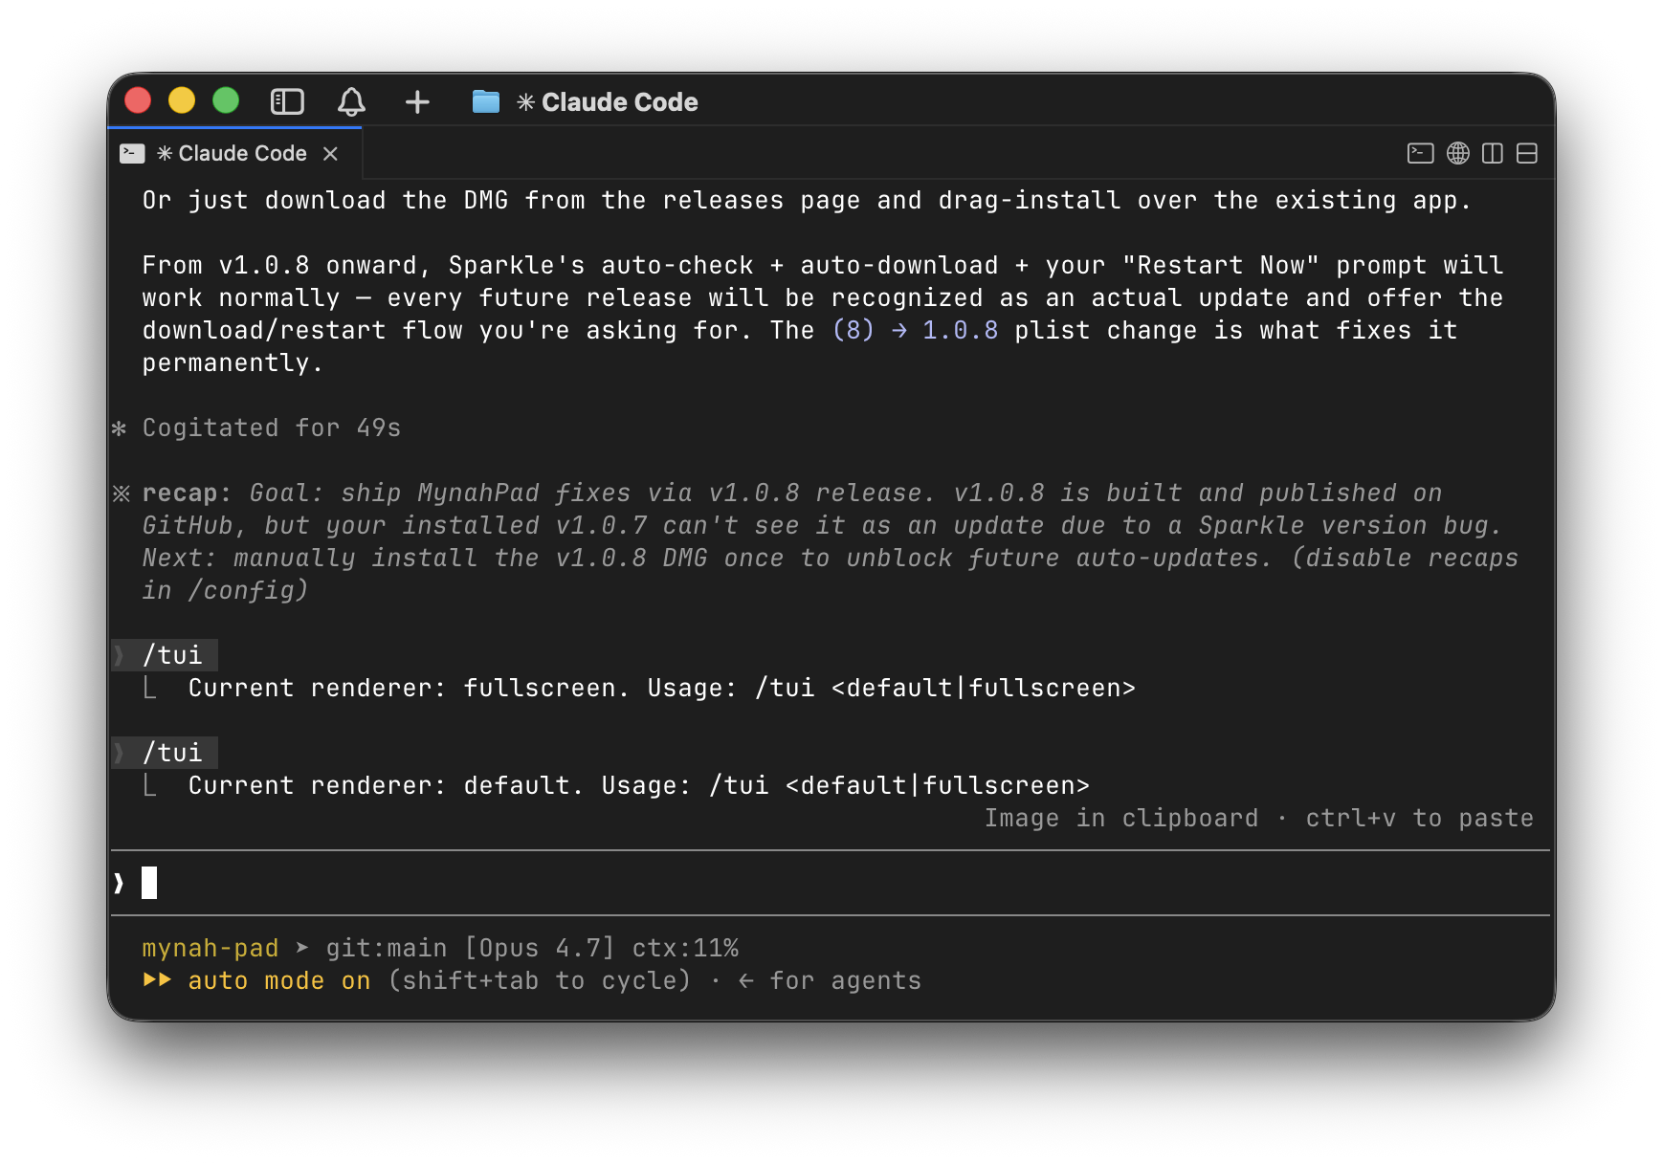Screen dimensions: 1663x1163
Task: Add a new tab with plus icon
Action: coord(417,101)
